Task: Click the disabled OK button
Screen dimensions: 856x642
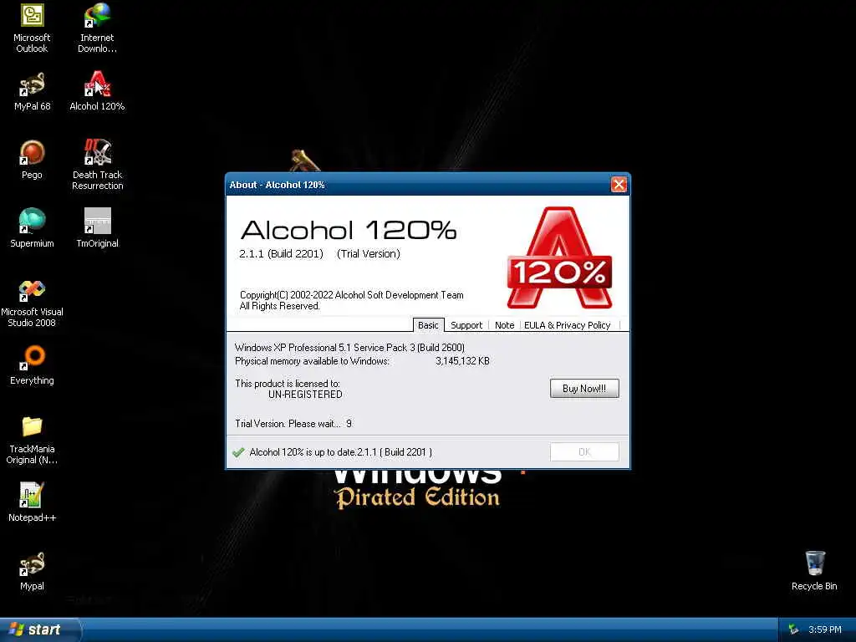Action: [x=584, y=451]
